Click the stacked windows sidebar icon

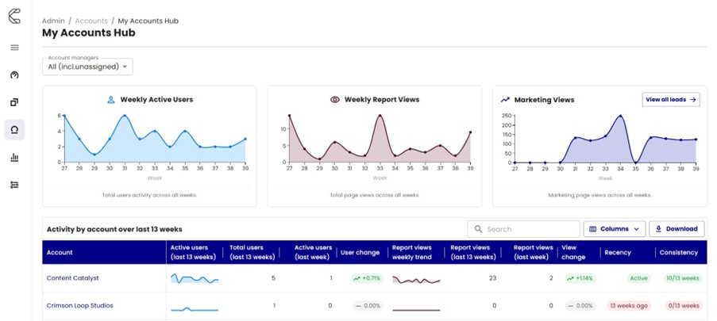tap(14, 102)
